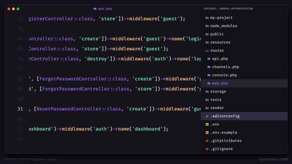
Task: Open api.php in the explorer
Action: [244, 59]
